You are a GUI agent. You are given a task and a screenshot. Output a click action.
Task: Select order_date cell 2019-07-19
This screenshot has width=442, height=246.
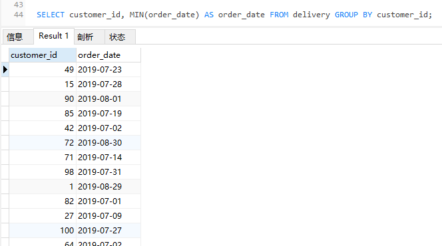point(109,114)
